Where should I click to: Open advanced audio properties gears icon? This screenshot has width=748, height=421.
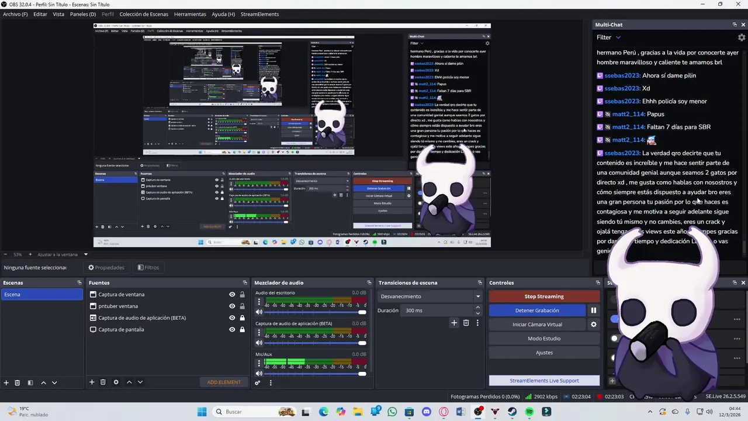tap(257, 382)
